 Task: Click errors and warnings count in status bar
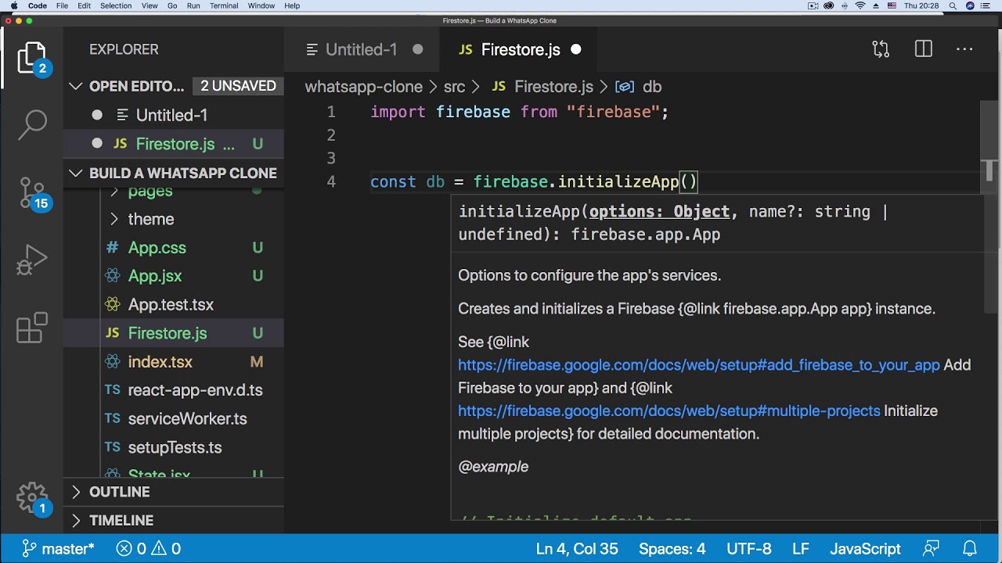(x=149, y=549)
